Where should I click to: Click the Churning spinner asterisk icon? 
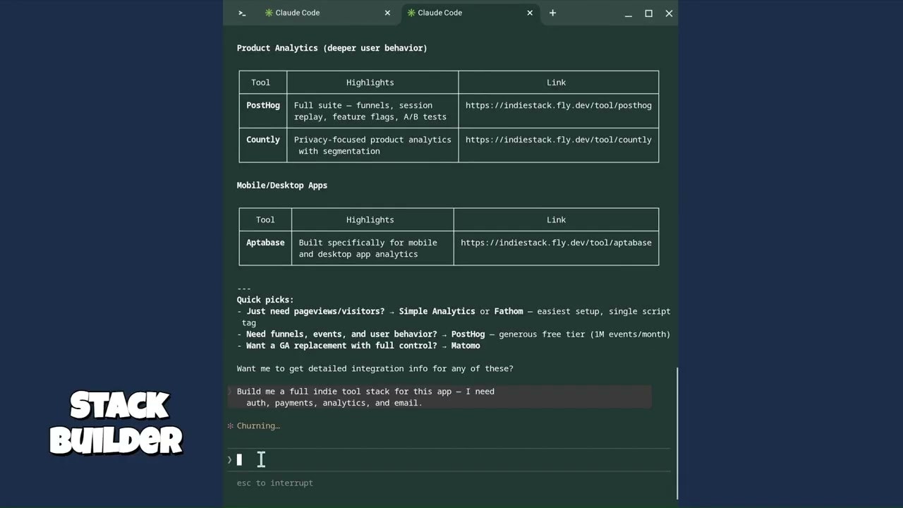[x=230, y=426]
